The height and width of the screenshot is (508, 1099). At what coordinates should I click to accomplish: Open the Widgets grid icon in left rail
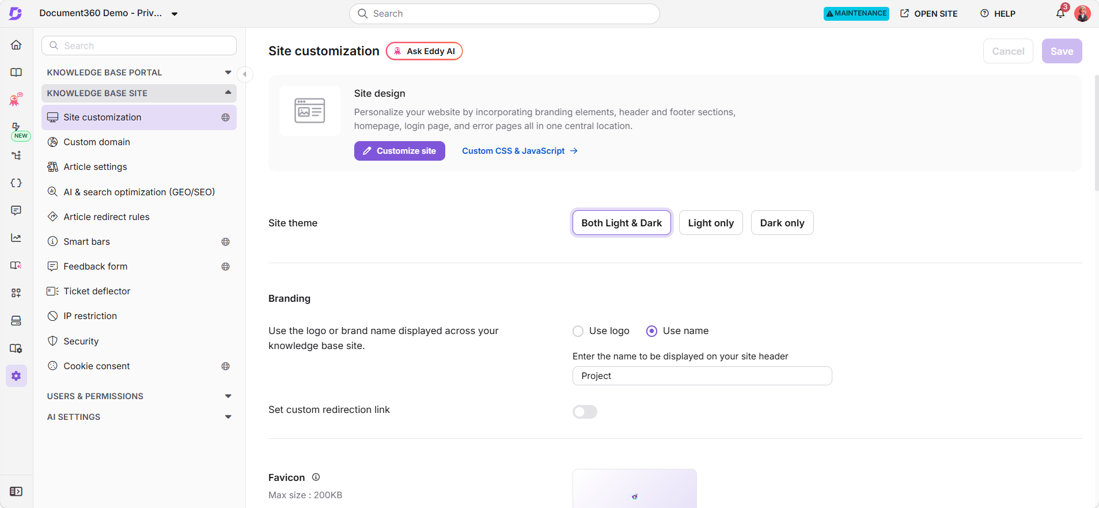16,293
